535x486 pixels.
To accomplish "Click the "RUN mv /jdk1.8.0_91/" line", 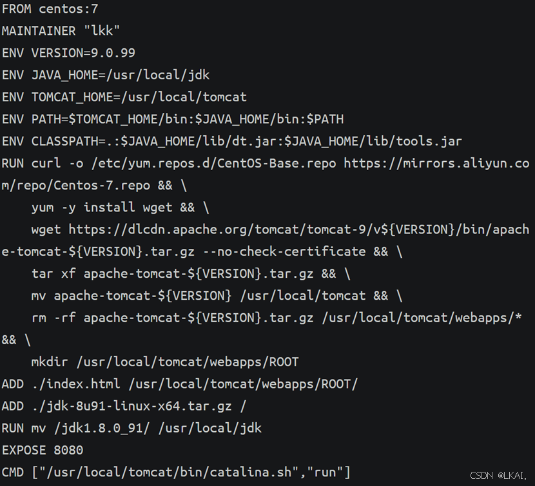I will [131, 428].
